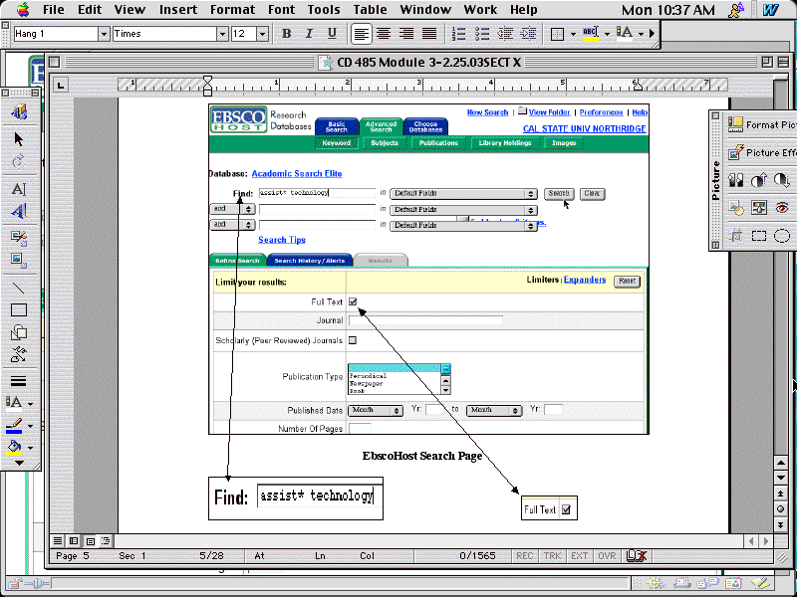The width and height of the screenshot is (797, 597).
Task: Expand the Borders button dropdown arrow
Action: pos(573,34)
